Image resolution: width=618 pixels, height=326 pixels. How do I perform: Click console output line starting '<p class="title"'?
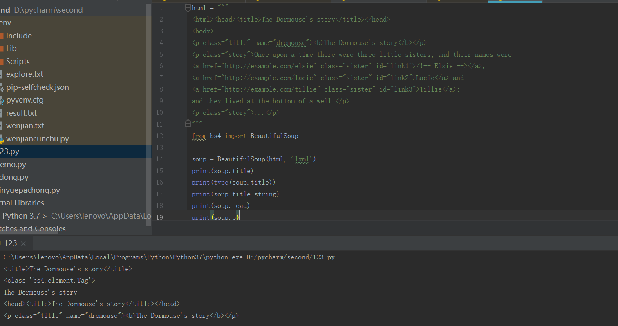pos(121,316)
